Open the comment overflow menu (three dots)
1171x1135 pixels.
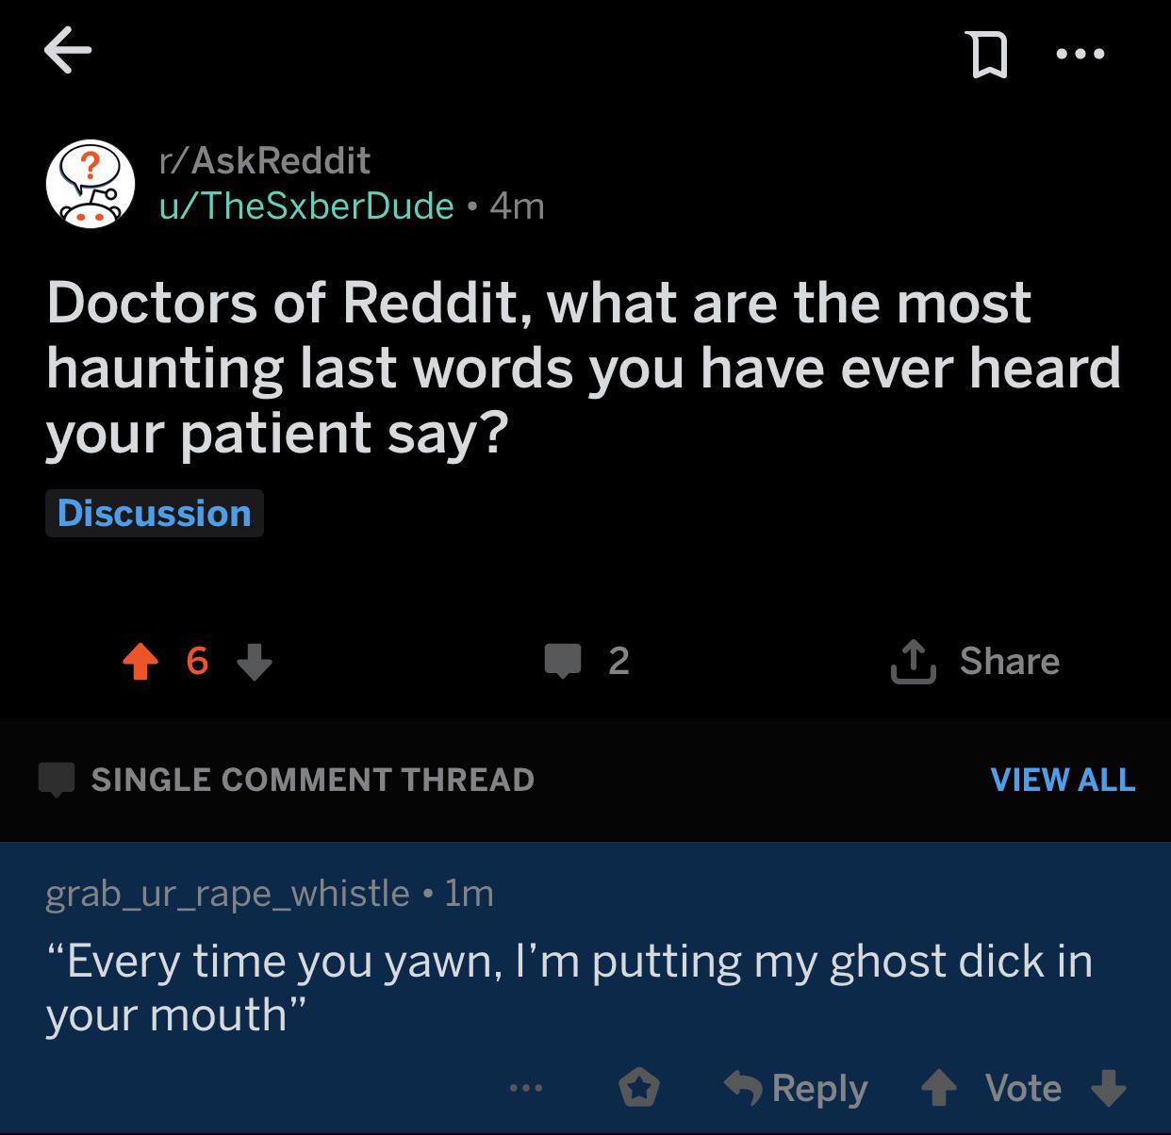tap(524, 1087)
